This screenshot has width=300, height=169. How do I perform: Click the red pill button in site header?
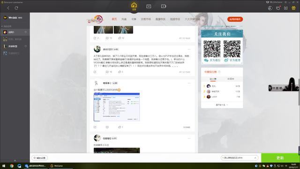click(x=235, y=19)
